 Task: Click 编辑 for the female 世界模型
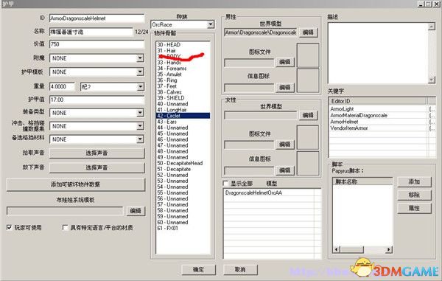[x=308, y=115]
